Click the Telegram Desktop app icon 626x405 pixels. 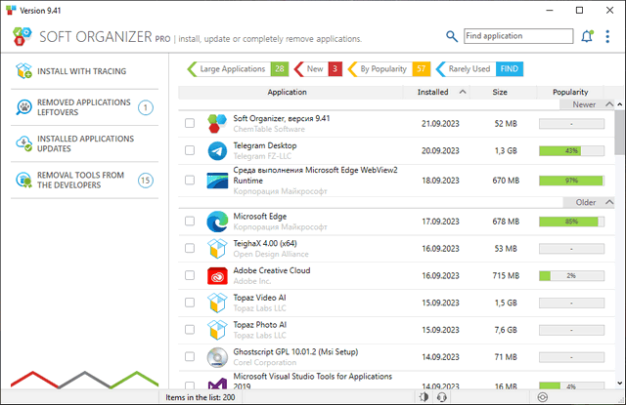(x=217, y=151)
